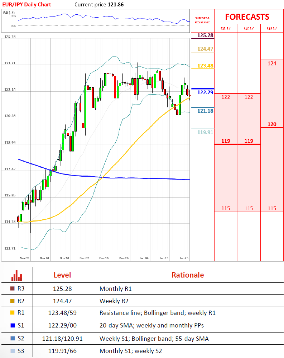Click the 124 forecast value under Q3 17
This screenshot has width=284, height=358.
272,64
